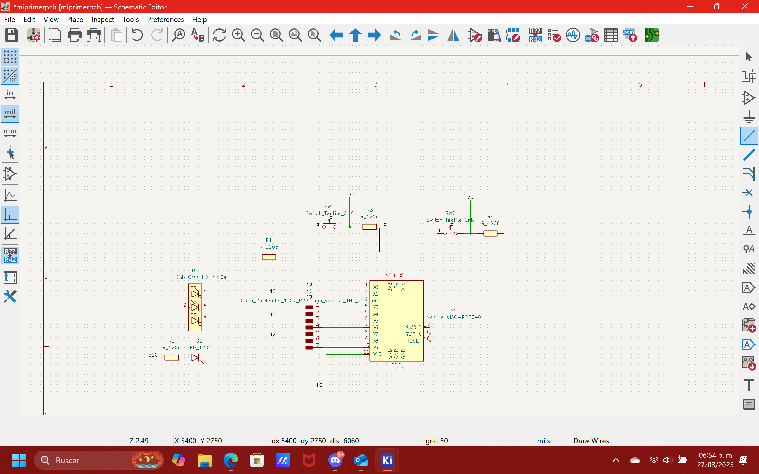The image size is (759, 474).
Task: Generate the bill of materials
Action: (630, 35)
